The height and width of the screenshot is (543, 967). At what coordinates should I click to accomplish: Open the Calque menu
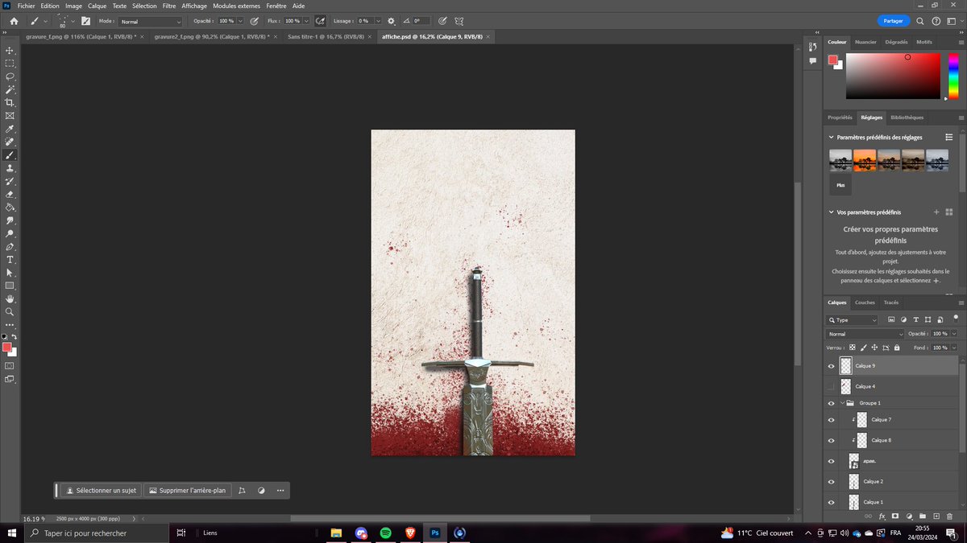[97, 6]
